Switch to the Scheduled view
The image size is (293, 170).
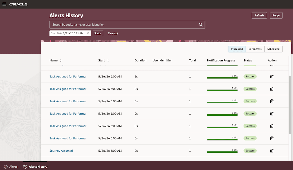(x=273, y=49)
